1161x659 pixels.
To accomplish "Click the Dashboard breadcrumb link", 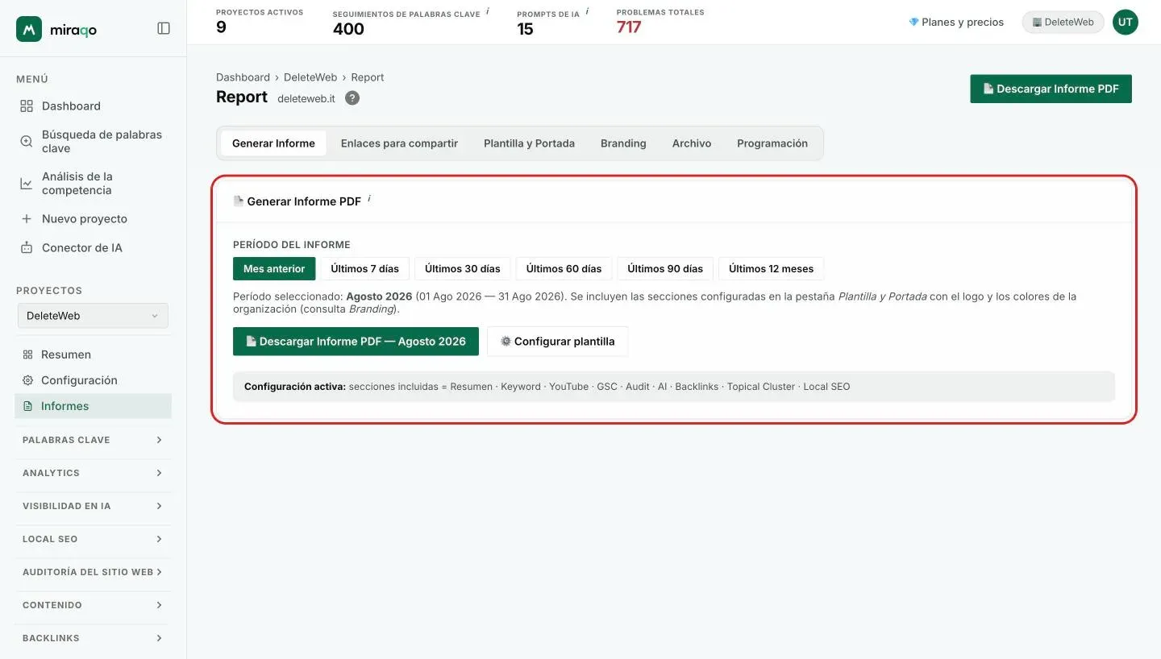I will (243, 77).
